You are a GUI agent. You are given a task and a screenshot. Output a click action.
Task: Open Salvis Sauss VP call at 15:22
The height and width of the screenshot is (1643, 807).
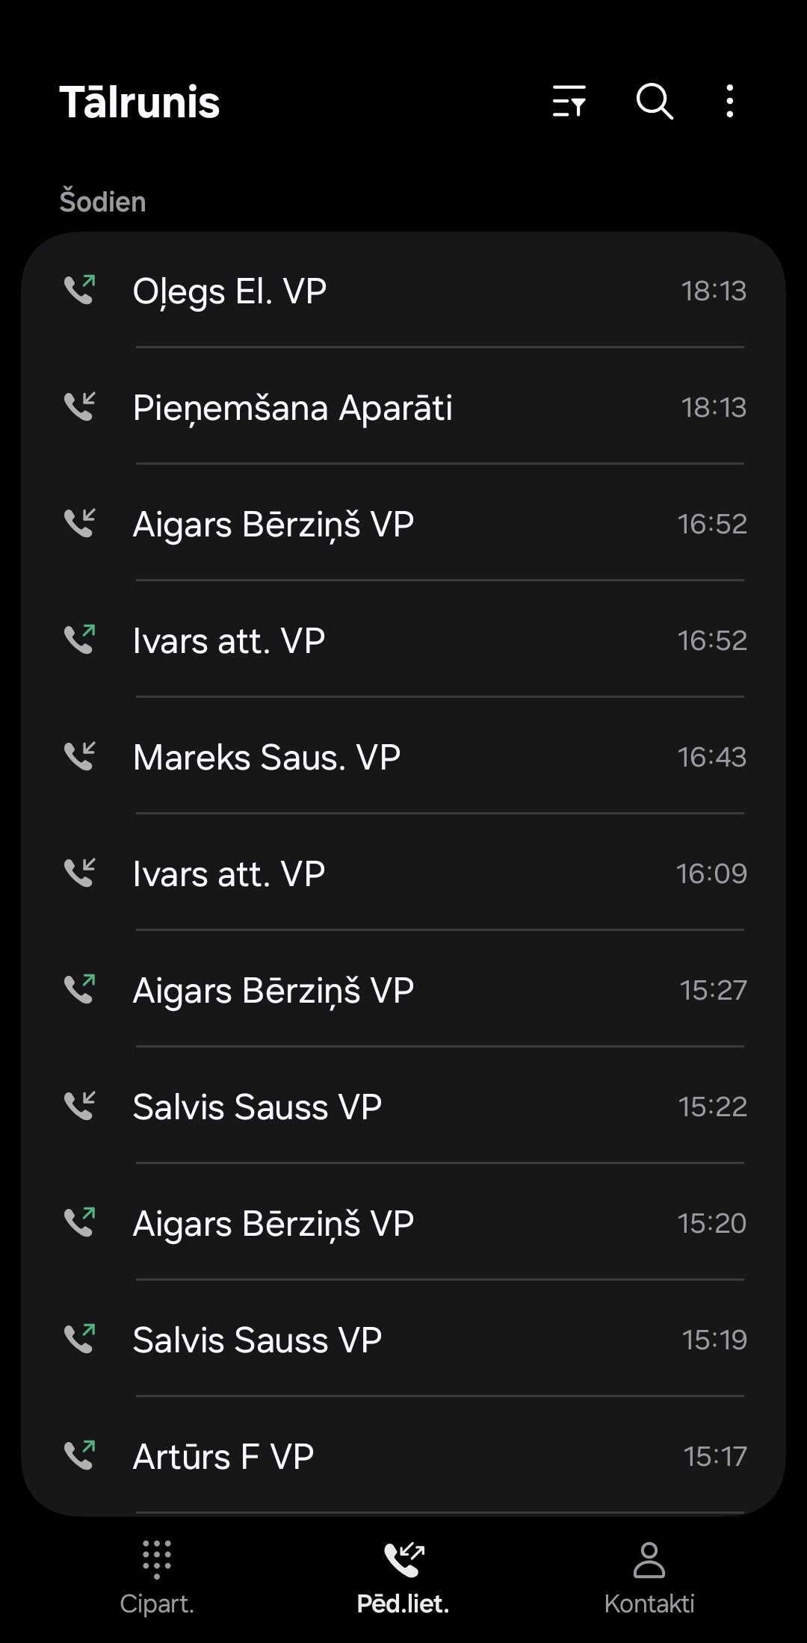point(403,1106)
